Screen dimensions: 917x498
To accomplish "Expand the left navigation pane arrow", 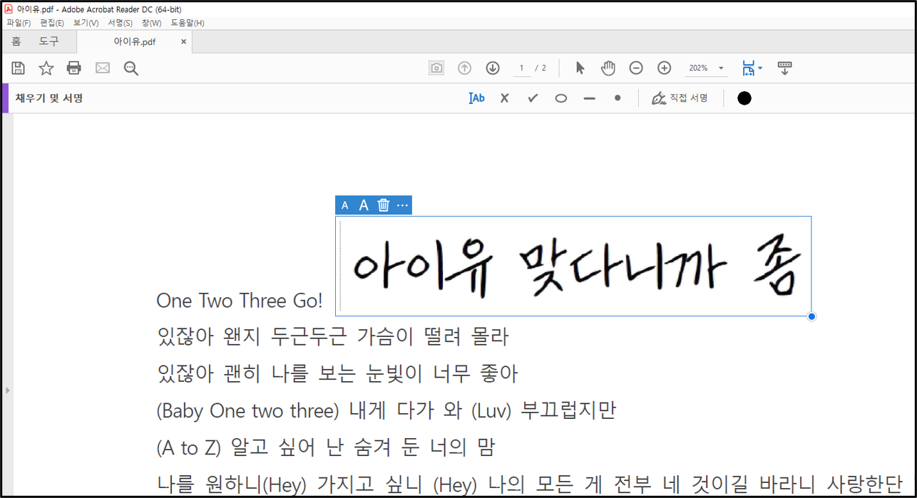I will (x=8, y=390).
